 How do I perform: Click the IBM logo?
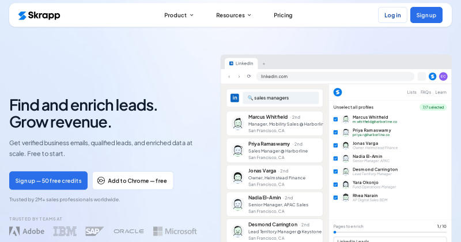[65, 232]
